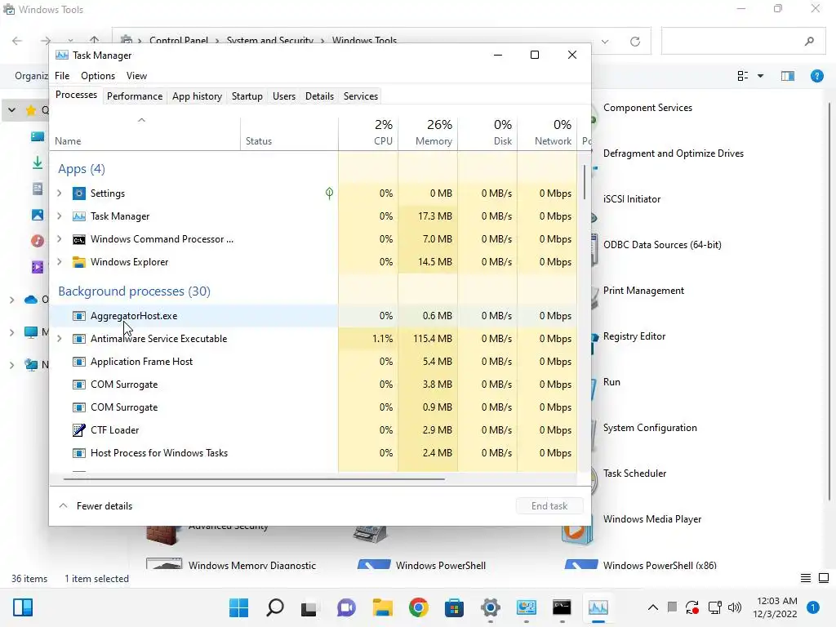
Task: Sort by the Status column header
Action: tap(289, 133)
